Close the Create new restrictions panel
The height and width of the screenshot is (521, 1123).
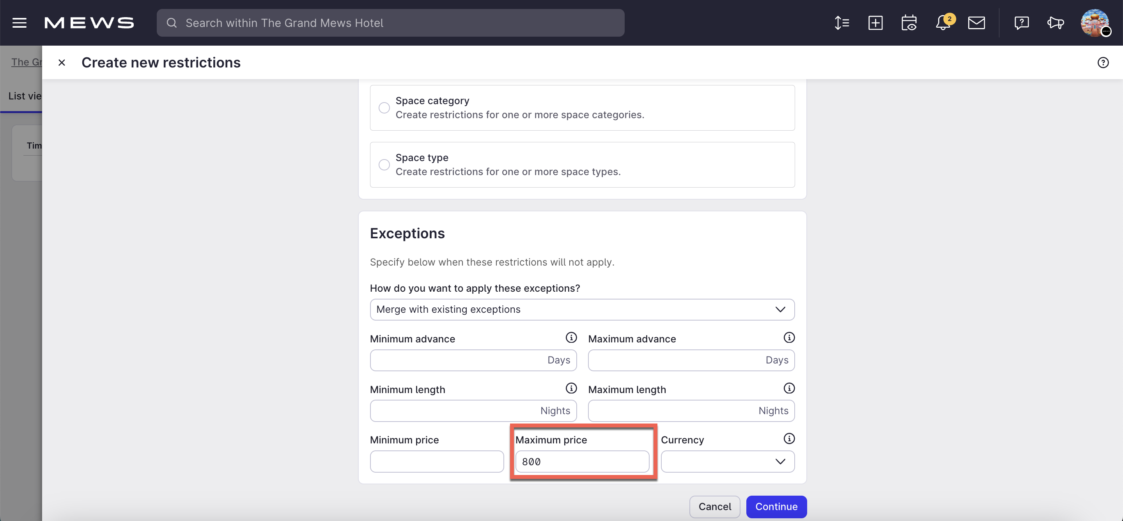[62, 62]
